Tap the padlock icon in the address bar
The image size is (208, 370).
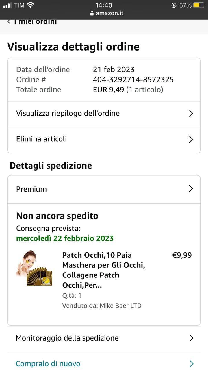click(92, 13)
